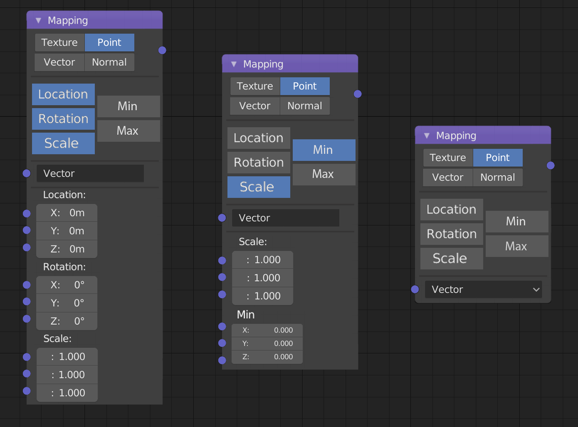Screen dimensions: 578x427
Task: Click the Rotation Z value field showing 0°
Action: (x=67, y=321)
